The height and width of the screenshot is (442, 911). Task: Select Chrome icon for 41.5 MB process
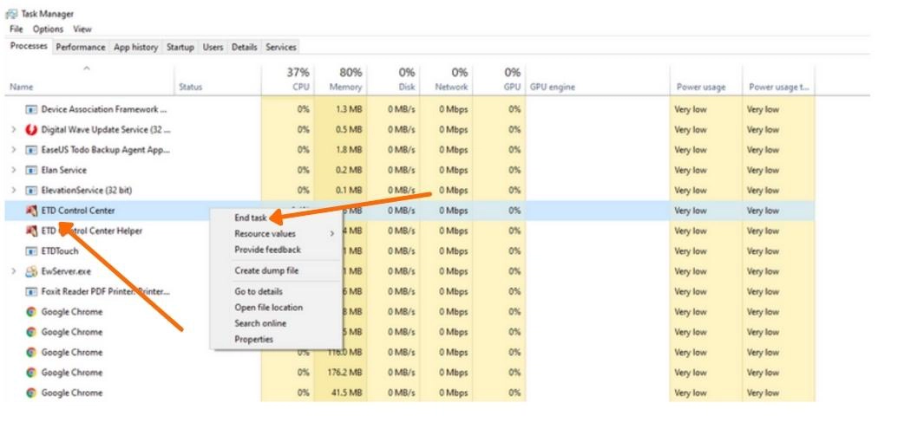(x=32, y=393)
